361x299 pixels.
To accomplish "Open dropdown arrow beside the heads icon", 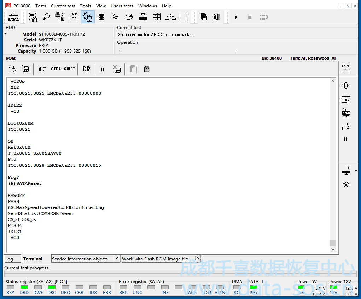I will [x=356, y=171].
